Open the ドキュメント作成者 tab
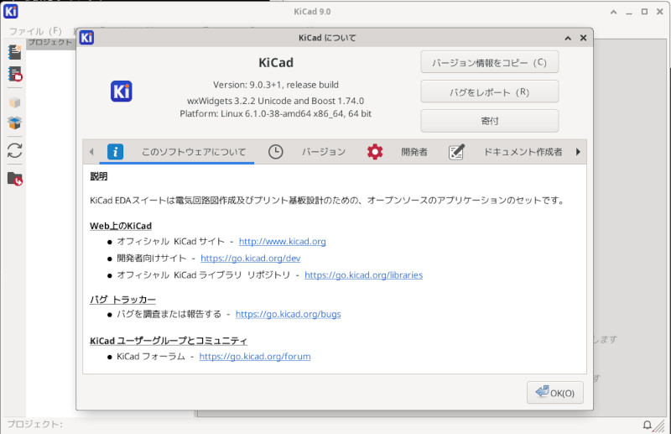The height and width of the screenshot is (434, 671). tap(523, 152)
